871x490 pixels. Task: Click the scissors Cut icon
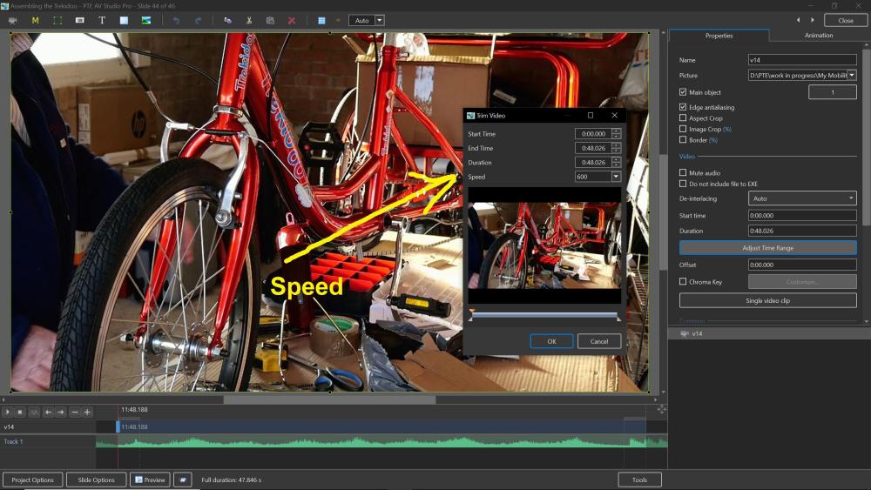pyautogui.click(x=249, y=20)
